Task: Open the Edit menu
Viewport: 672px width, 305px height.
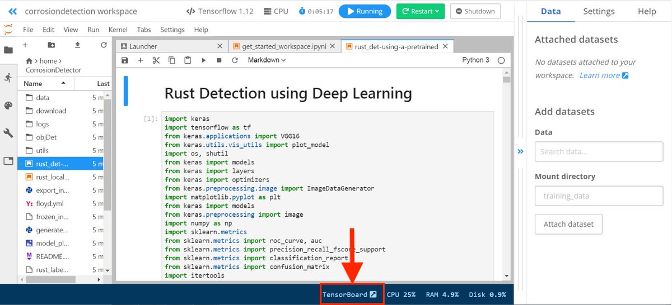Action: (48, 30)
